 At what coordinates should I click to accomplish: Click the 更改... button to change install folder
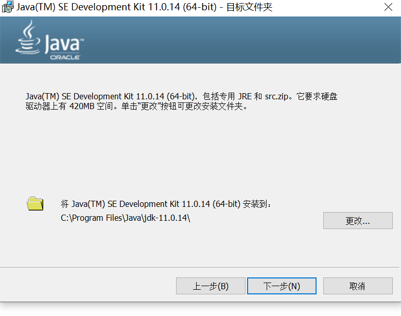click(358, 220)
